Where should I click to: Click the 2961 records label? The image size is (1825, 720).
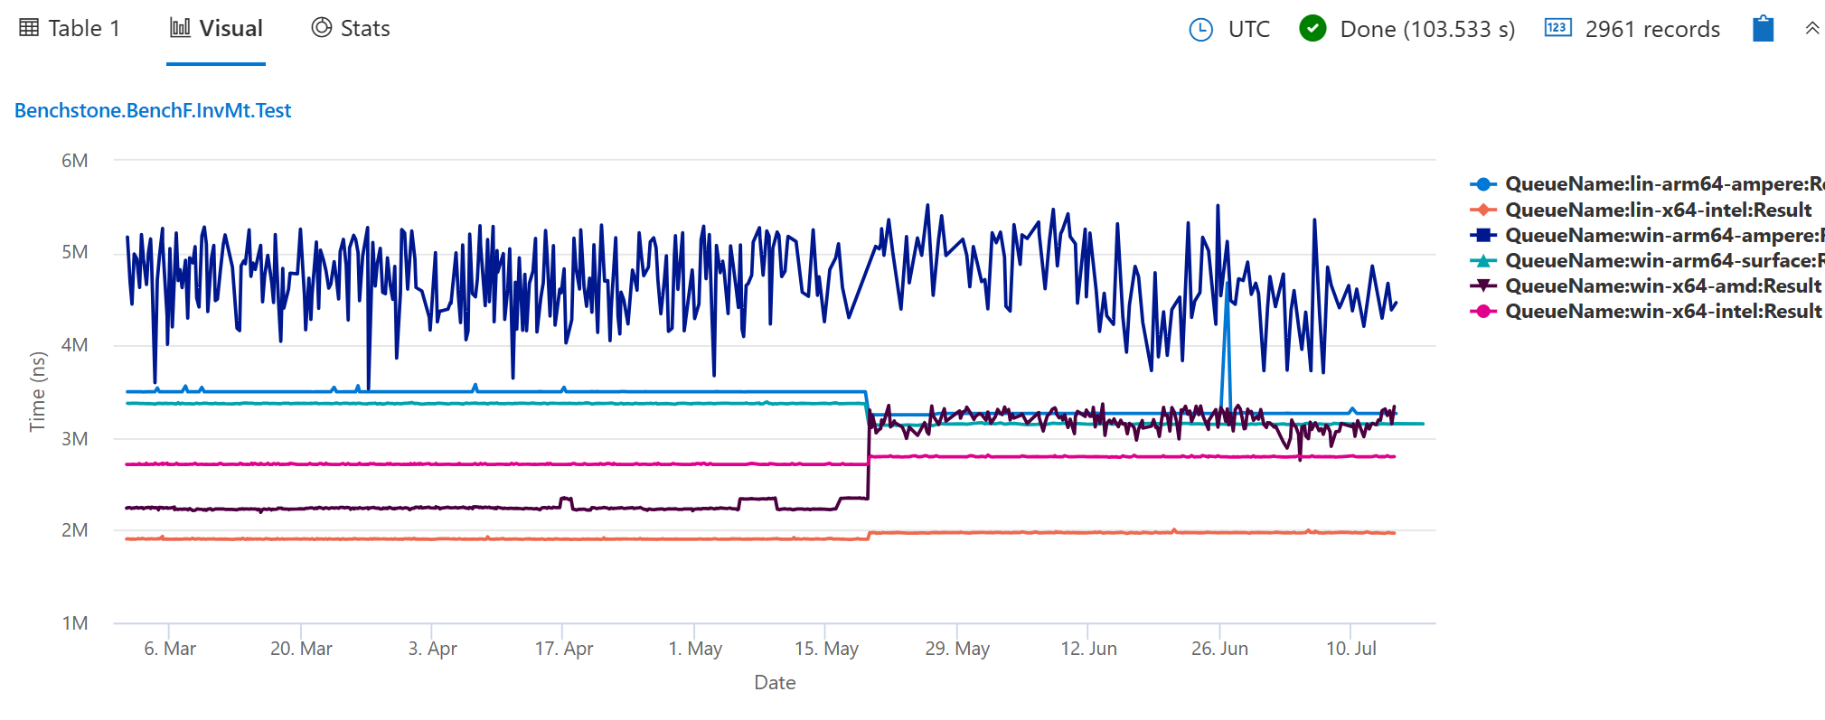point(1651,28)
